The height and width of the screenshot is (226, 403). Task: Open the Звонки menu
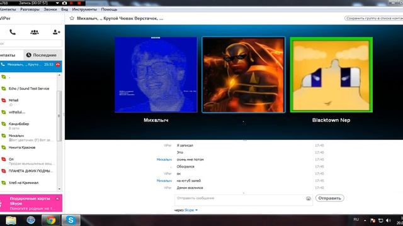[50, 9]
